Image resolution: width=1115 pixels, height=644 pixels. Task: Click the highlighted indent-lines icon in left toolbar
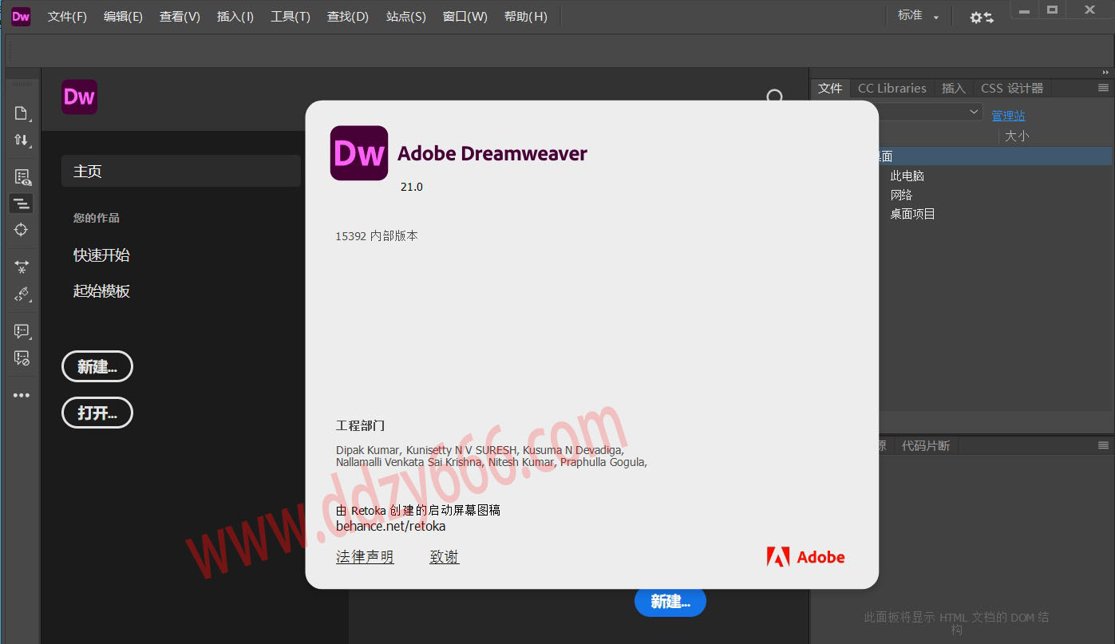(22, 203)
